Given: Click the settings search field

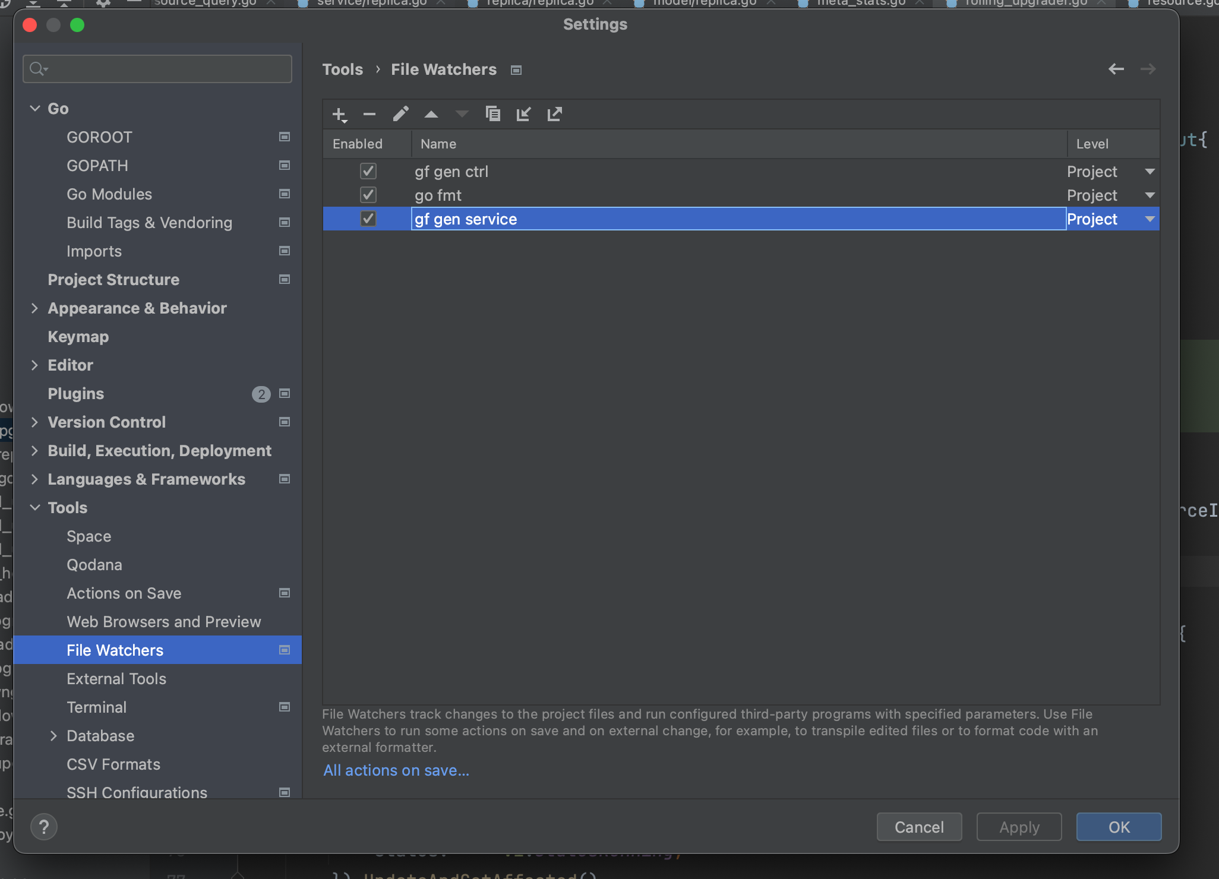Looking at the screenshot, I should click(x=157, y=68).
